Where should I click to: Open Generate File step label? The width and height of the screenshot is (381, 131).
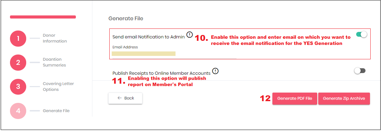point(56,111)
